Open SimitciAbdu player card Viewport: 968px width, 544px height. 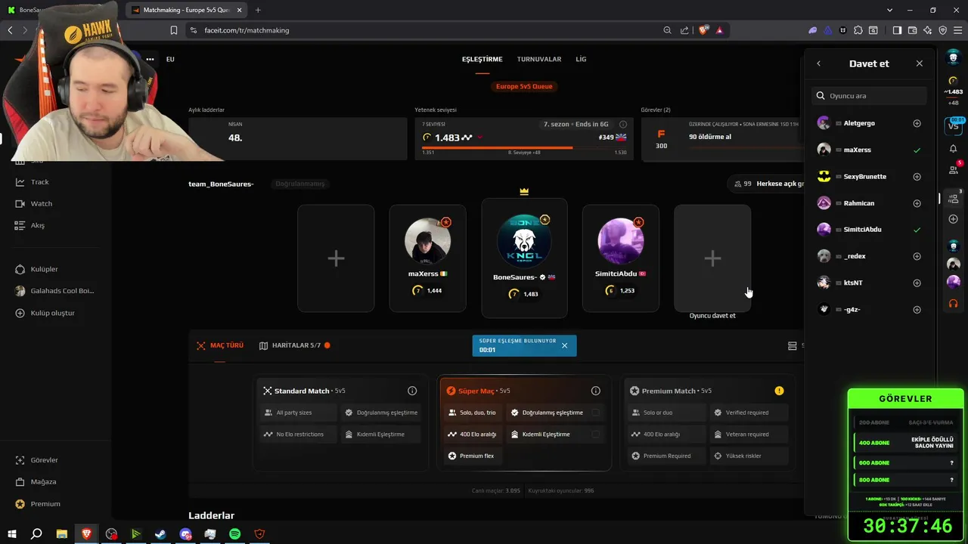pos(620,258)
